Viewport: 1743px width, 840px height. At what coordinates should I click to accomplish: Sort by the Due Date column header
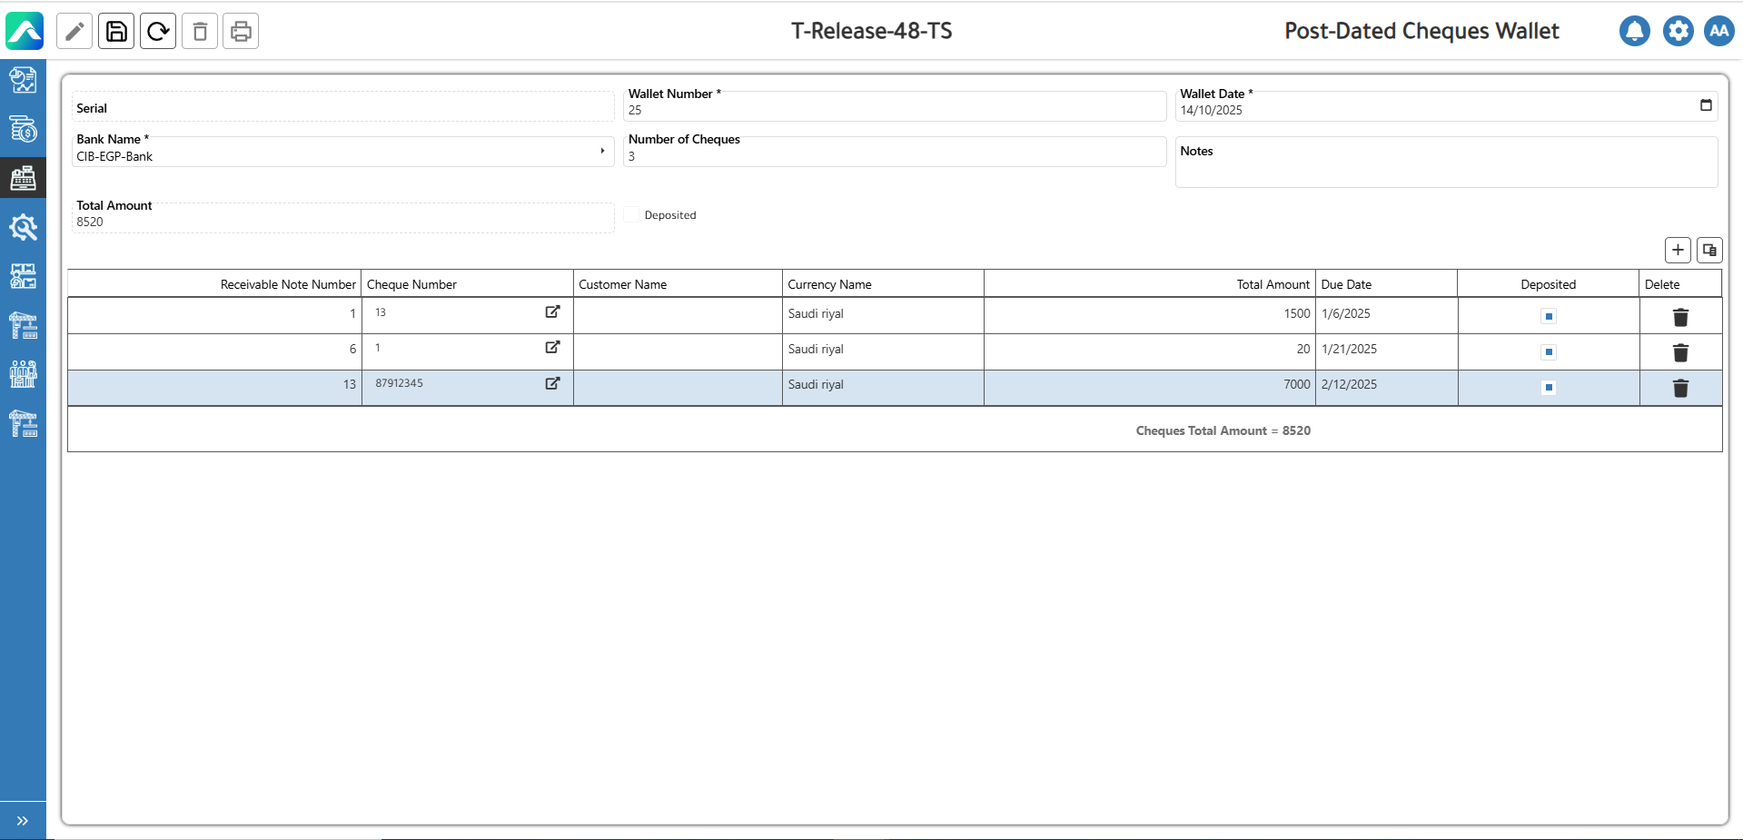[x=1346, y=284]
